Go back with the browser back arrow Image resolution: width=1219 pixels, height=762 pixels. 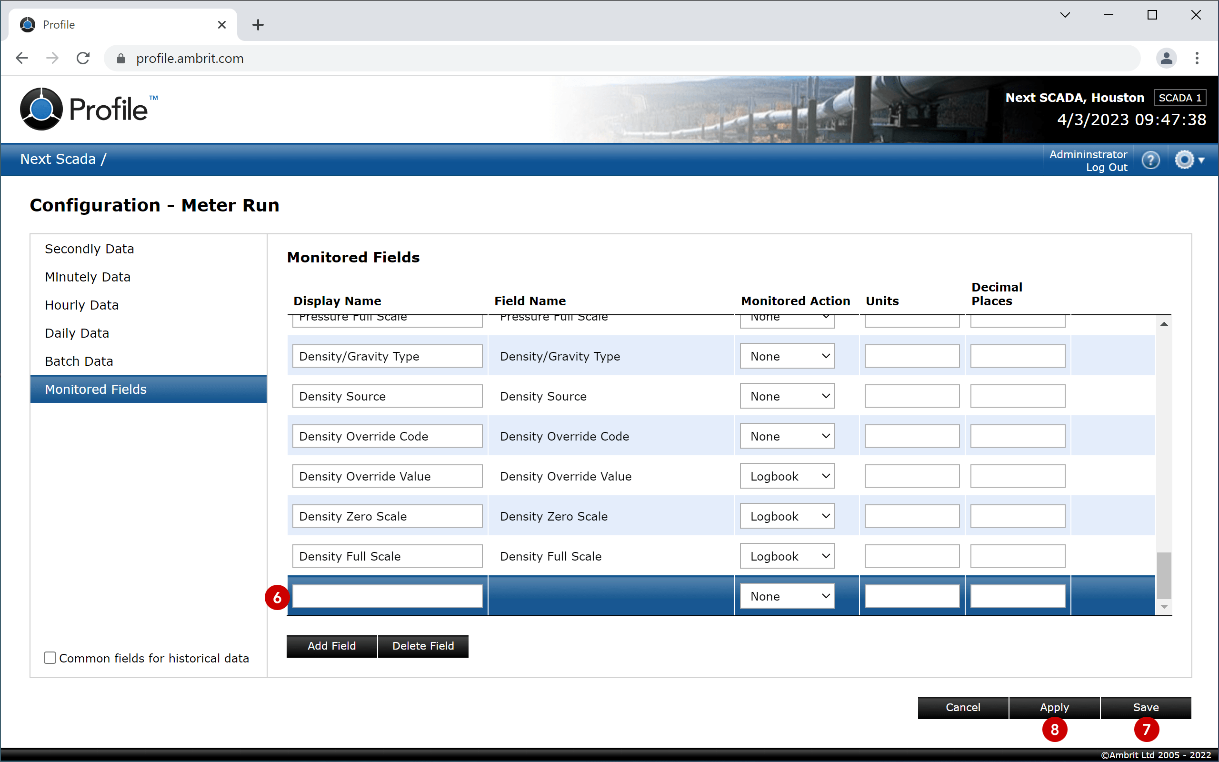point(21,59)
